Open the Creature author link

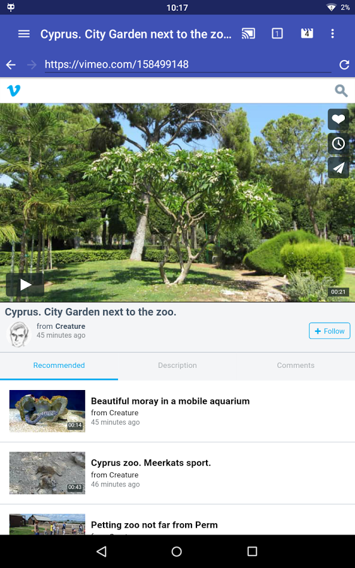(70, 326)
